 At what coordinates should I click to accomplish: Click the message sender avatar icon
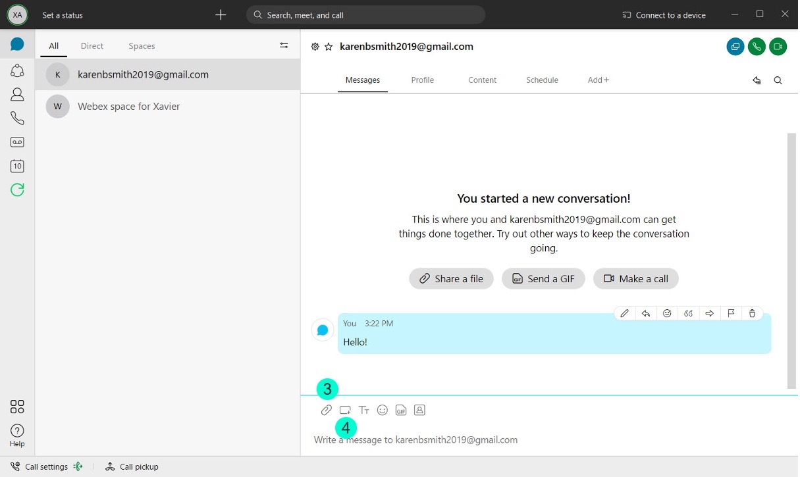pyautogui.click(x=323, y=330)
